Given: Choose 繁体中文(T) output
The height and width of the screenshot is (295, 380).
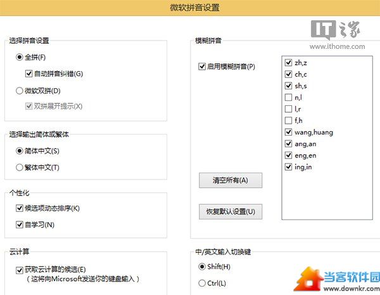Looking at the screenshot, I should [x=20, y=167].
